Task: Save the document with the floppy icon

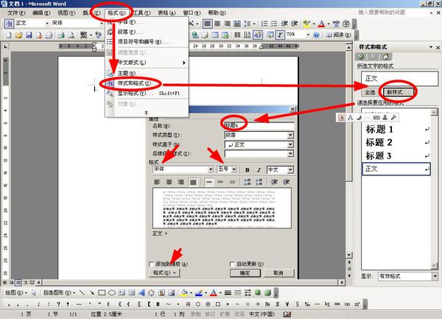Action: [29, 35]
